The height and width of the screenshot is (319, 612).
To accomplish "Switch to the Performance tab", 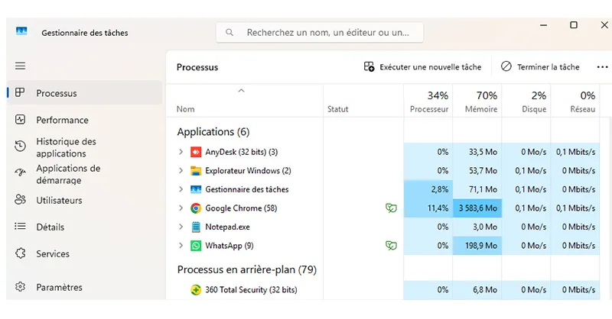I will (62, 120).
